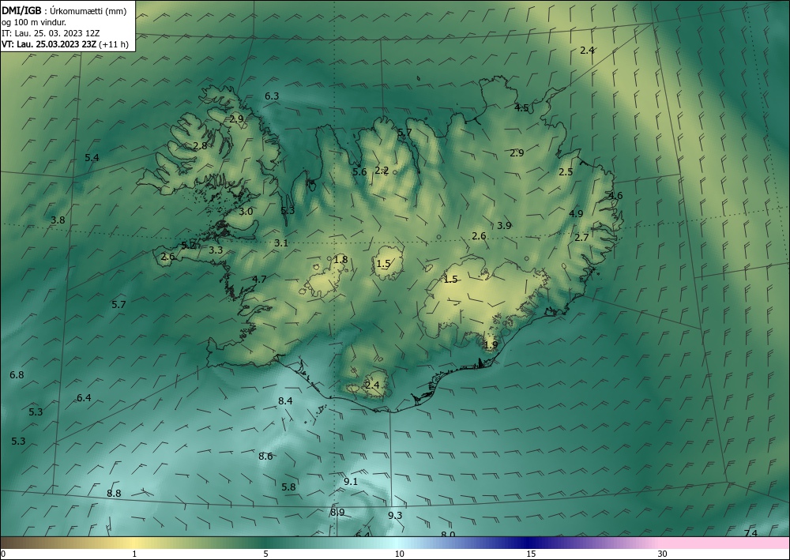Select the 8.9 value near the bottom
This screenshot has height=560, width=790.
[337, 512]
